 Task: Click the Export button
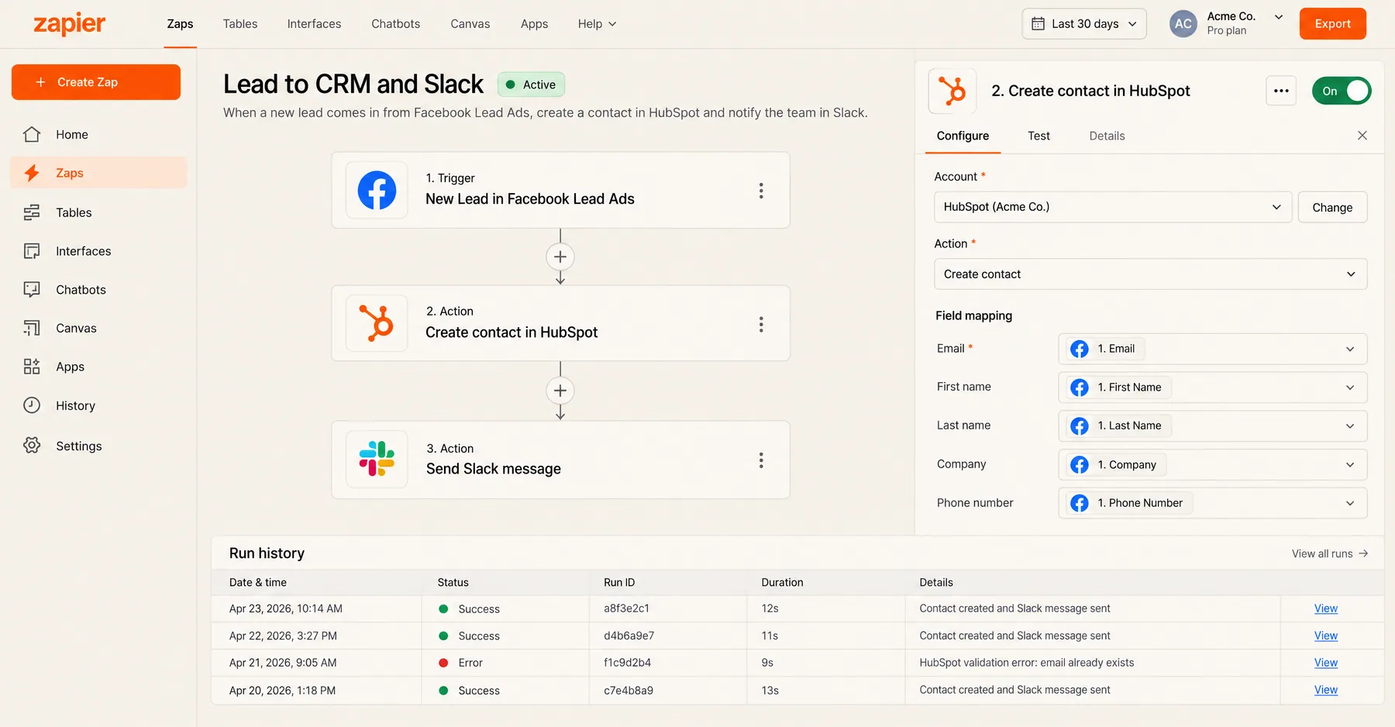tap(1332, 24)
